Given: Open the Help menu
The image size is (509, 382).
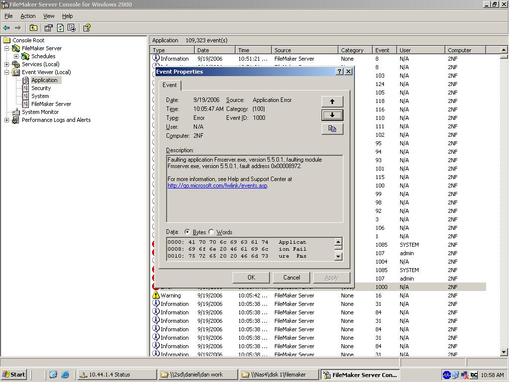Looking at the screenshot, I should [68, 16].
